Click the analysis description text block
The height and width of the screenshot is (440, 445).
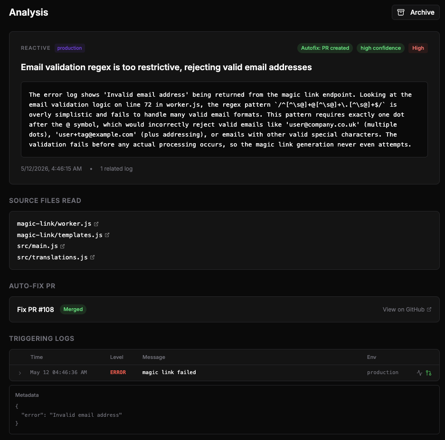224,119
